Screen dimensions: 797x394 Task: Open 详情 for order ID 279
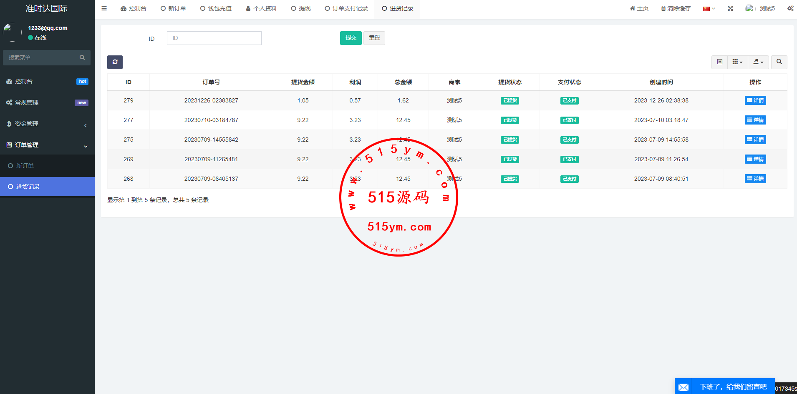pos(755,100)
